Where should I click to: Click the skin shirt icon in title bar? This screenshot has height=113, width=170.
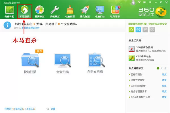pos(139,2)
